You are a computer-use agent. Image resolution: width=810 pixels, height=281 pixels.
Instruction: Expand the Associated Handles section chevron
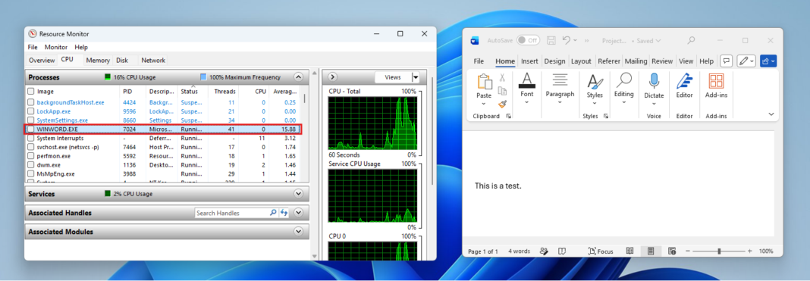pos(298,212)
